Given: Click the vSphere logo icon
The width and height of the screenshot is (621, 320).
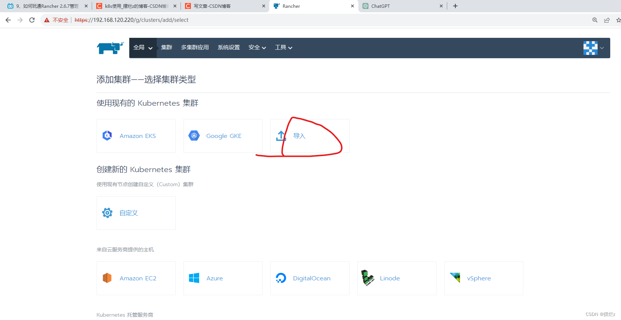Looking at the screenshot, I should [x=455, y=277].
